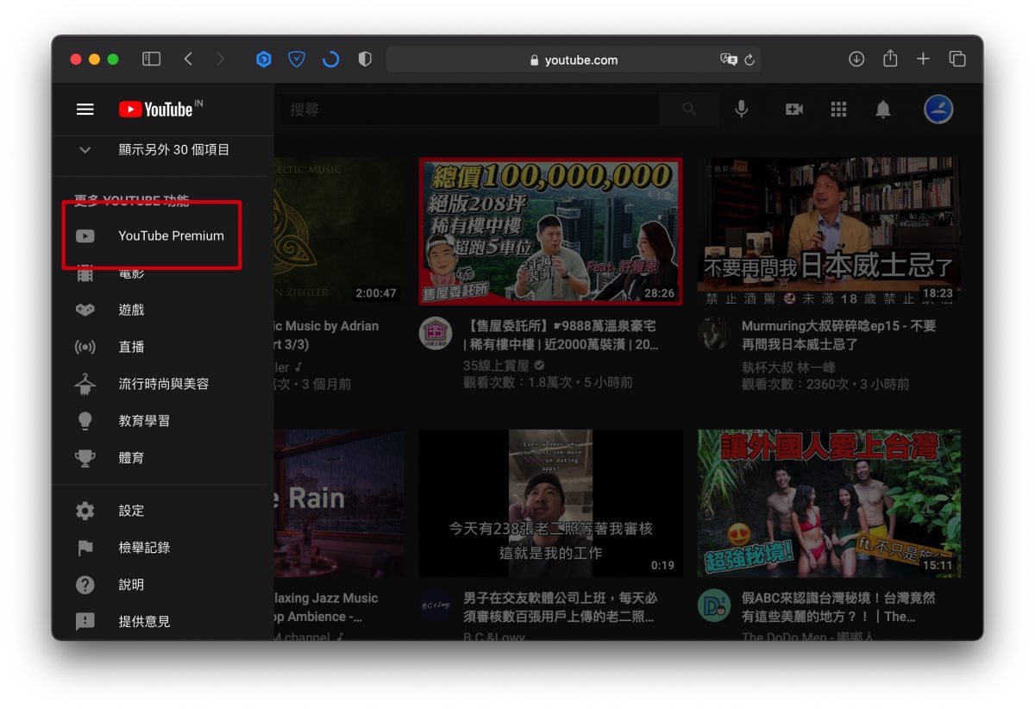Viewport: 1035px width, 709px height.
Task: Reload the page with refresh icon
Action: point(750,60)
